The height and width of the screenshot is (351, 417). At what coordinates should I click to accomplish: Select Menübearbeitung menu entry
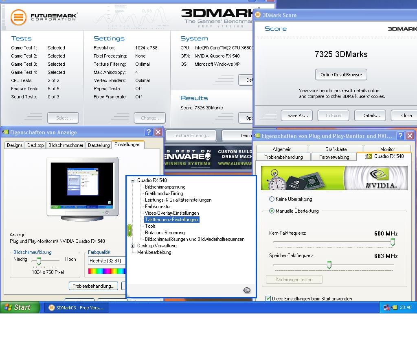click(x=154, y=252)
